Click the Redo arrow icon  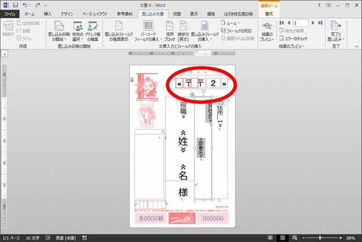tap(38, 5)
